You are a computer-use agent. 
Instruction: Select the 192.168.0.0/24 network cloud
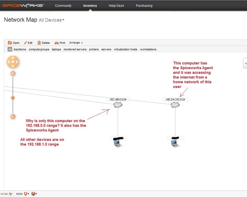click(x=118, y=105)
